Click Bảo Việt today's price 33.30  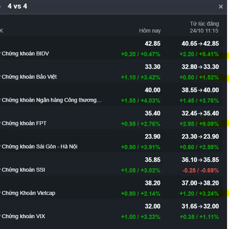(153, 67)
